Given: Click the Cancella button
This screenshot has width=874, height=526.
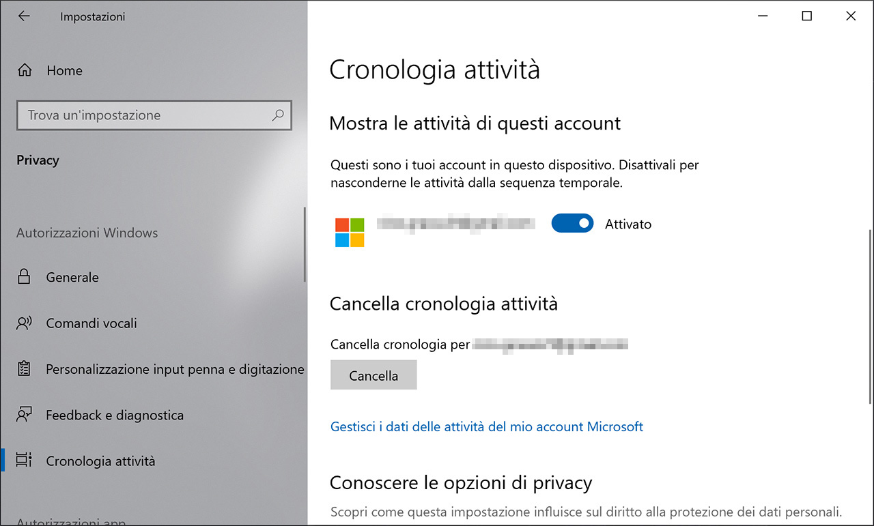Looking at the screenshot, I should tap(373, 375).
